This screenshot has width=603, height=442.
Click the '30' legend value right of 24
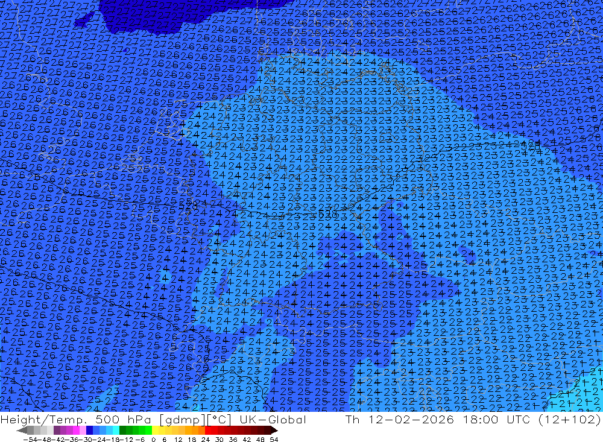coord(219,440)
